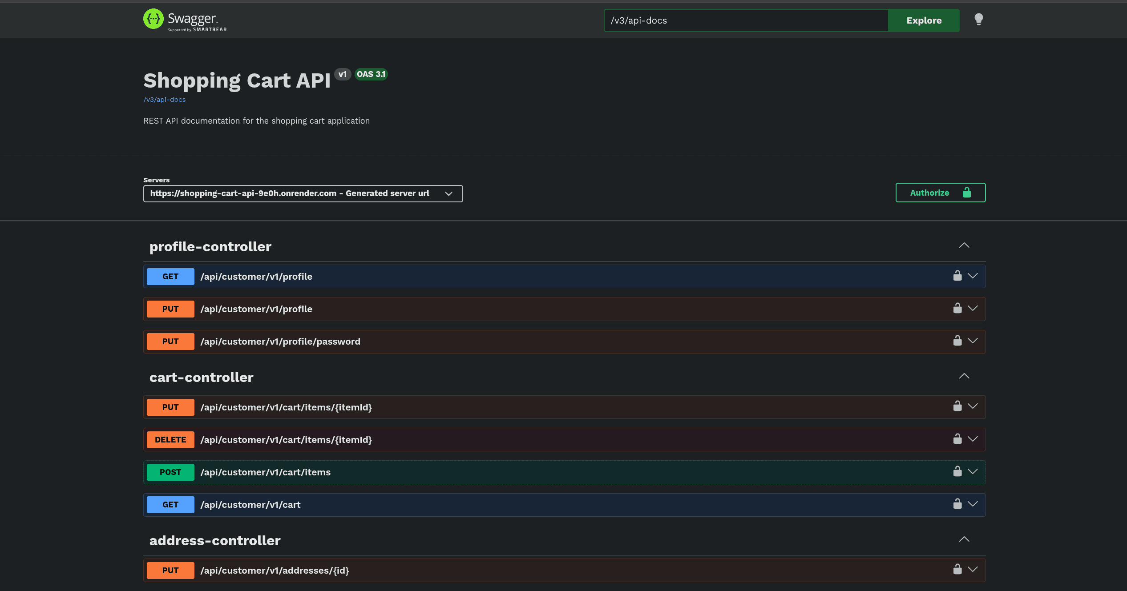1127x591 pixels.
Task: Click PUT badge for addresses/{id}
Action: point(170,571)
